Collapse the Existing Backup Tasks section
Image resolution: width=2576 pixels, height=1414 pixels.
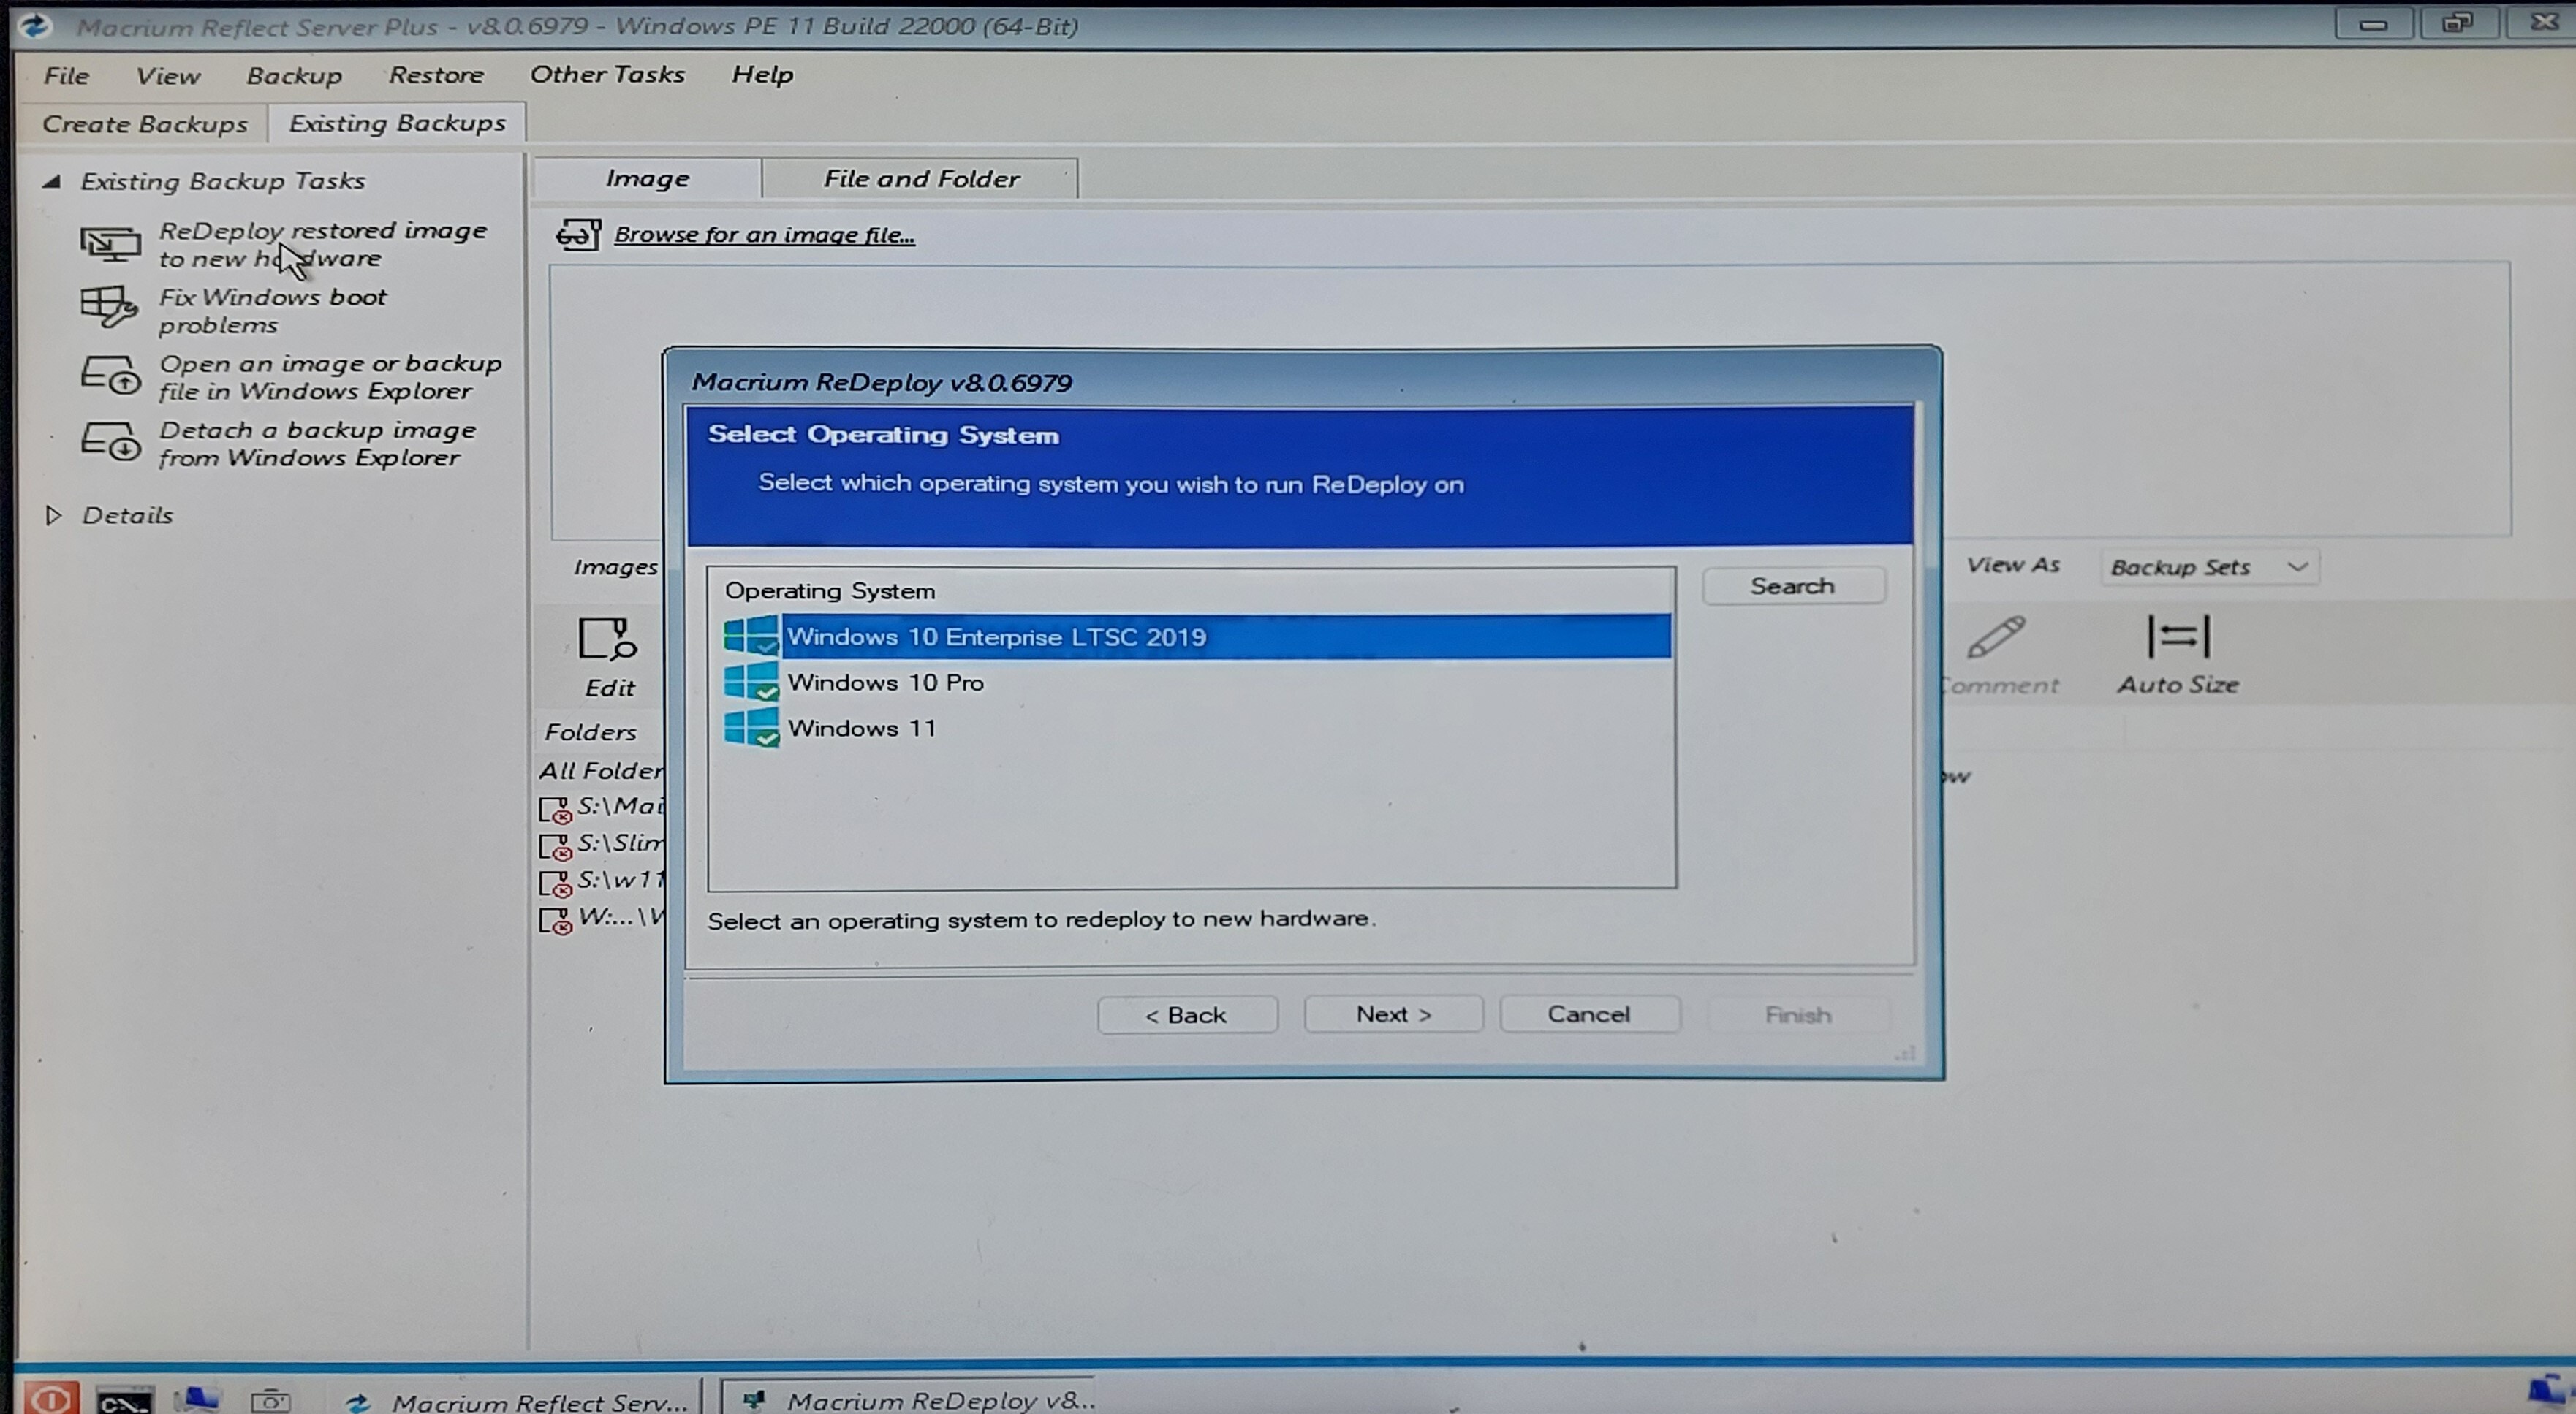(x=52, y=181)
